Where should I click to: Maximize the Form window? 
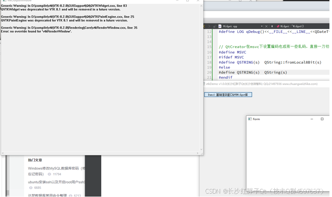coord(322,119)
